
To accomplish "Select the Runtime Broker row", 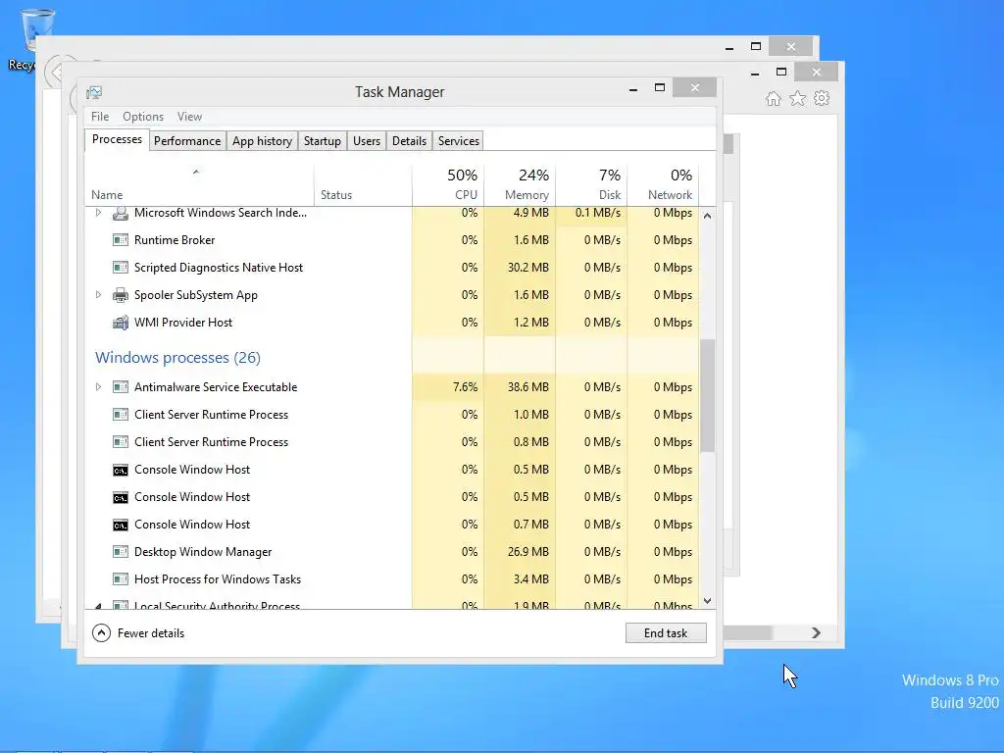I will (x=392, y=240).
